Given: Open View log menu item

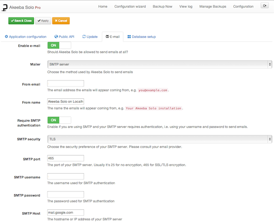Looking at the screenshot, I should pos(186,6).
